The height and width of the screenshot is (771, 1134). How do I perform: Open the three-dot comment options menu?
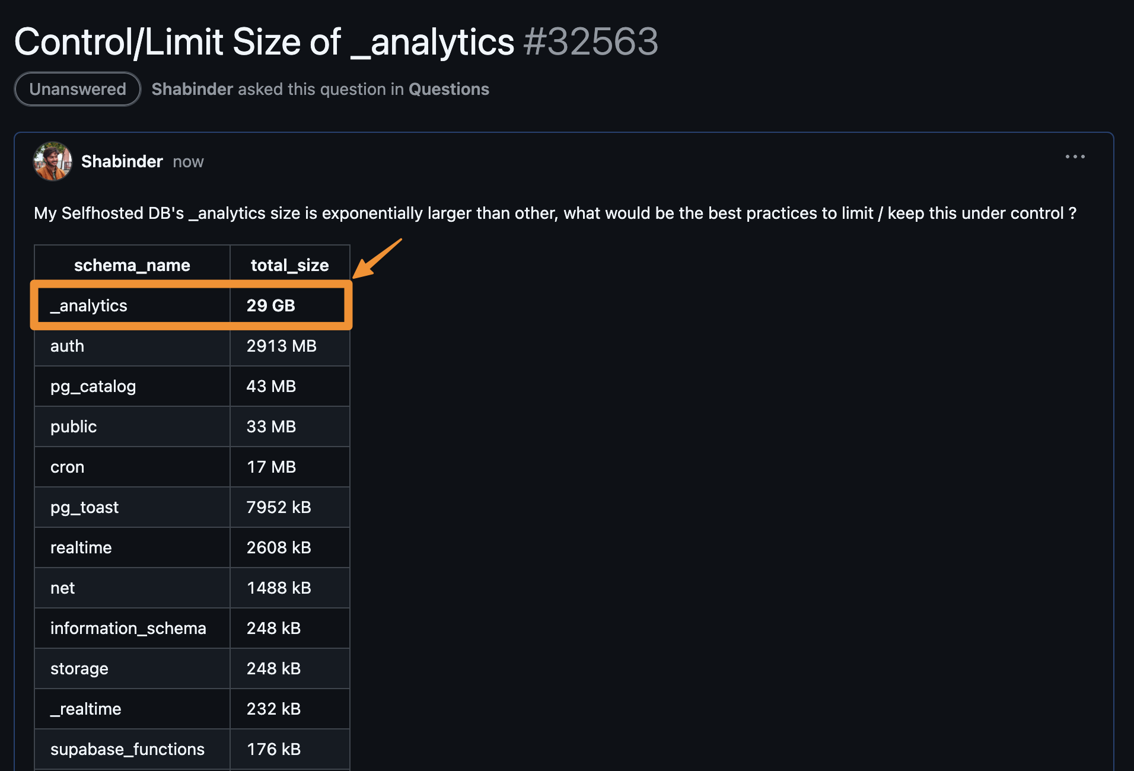coord(1075,157)
